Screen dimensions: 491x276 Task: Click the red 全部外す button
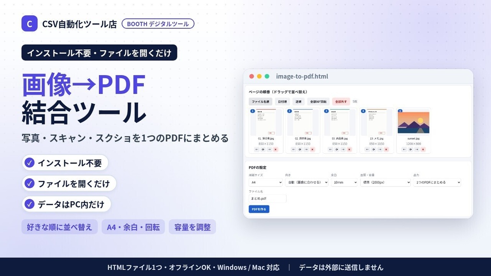coord(341,102)
